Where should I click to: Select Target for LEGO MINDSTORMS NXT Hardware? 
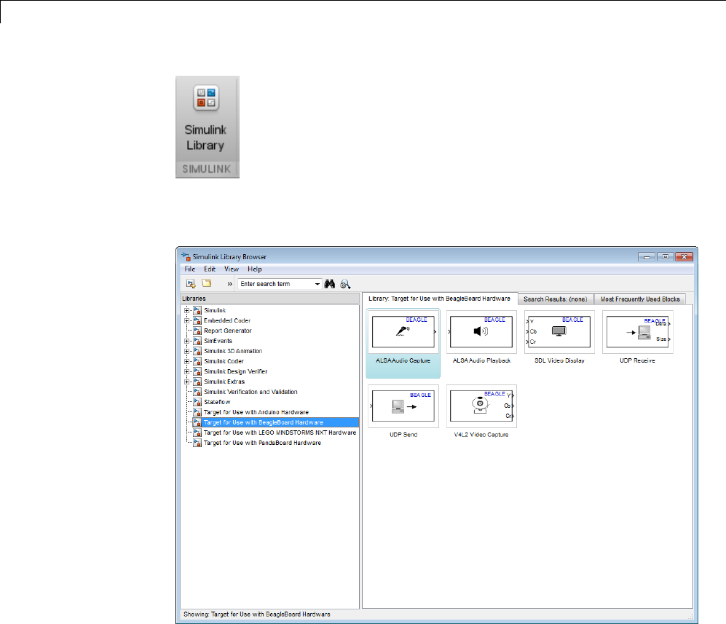tap(280, 433)
